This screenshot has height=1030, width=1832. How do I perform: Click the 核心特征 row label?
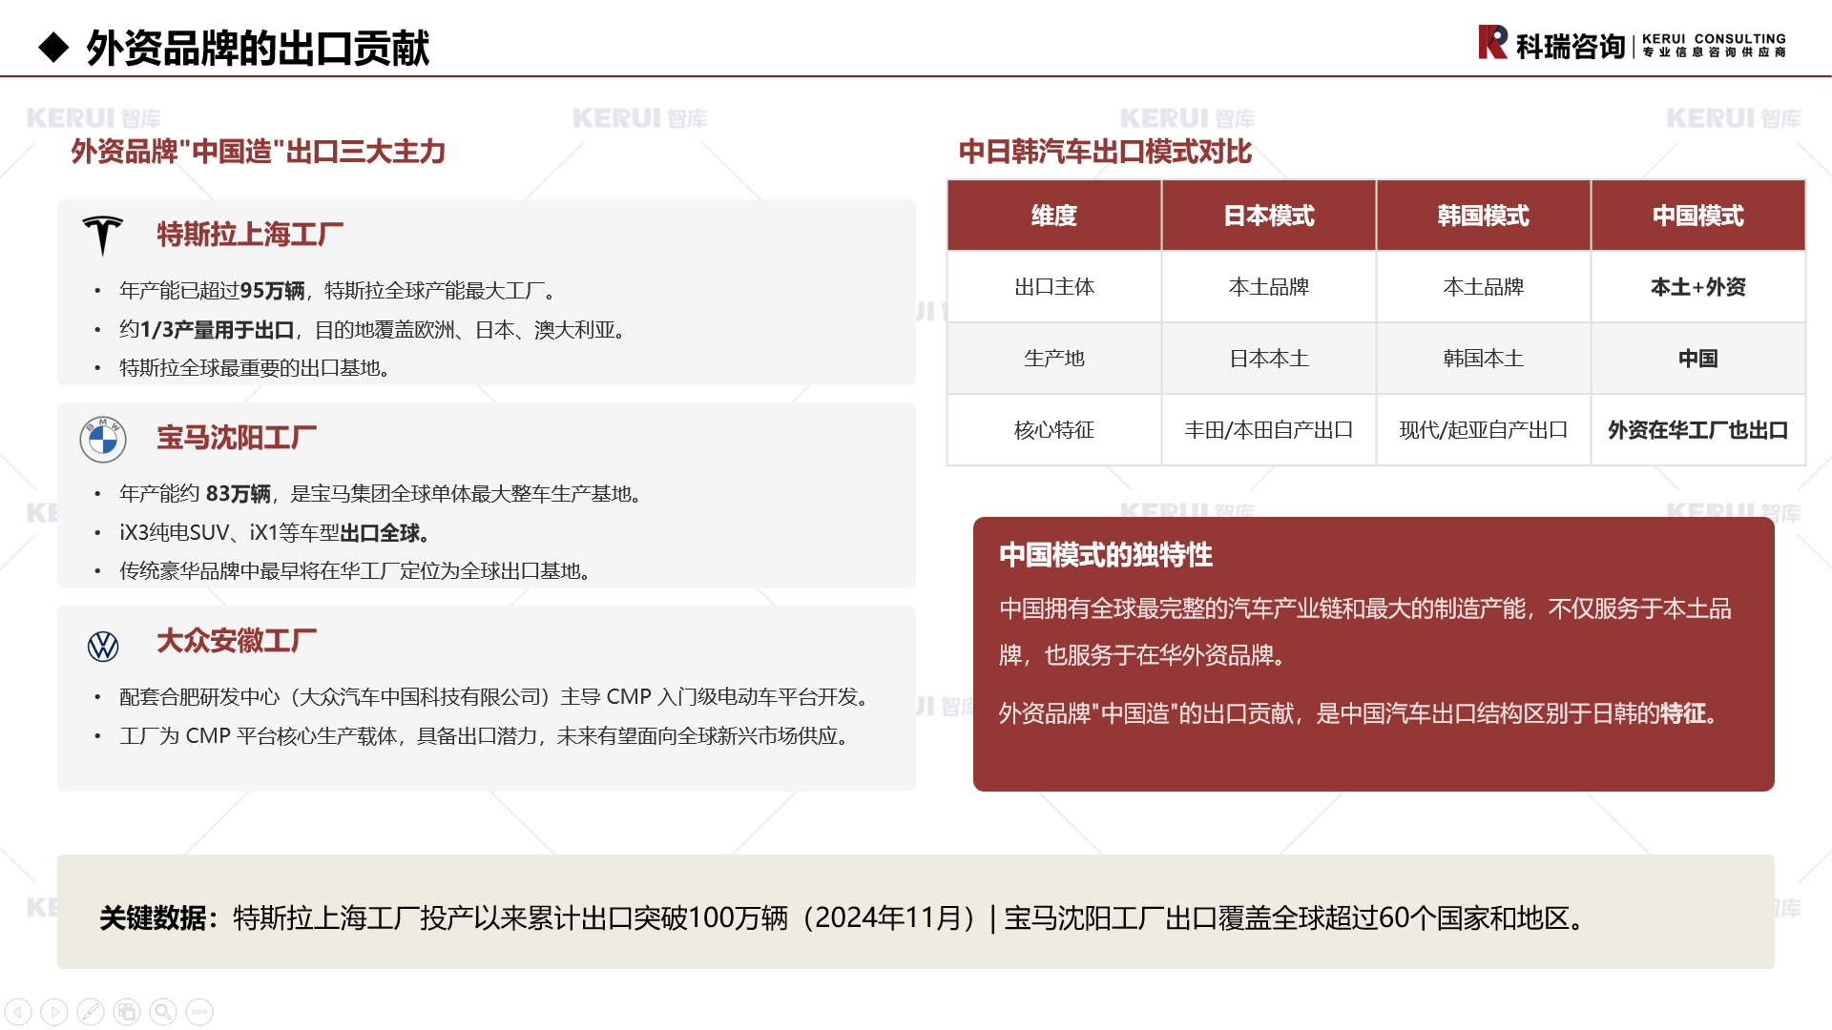(x=1054, y=430)
